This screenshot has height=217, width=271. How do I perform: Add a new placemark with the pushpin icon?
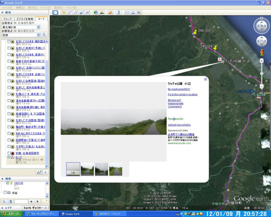64,12
